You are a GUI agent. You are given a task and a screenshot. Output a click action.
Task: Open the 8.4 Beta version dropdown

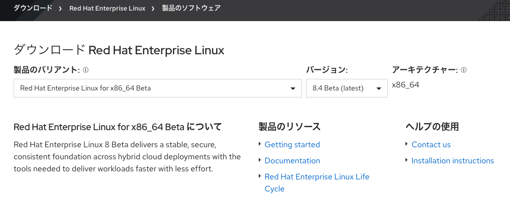point(347,88)
